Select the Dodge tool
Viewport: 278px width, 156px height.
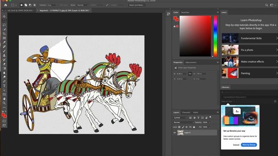click(4, 77)
